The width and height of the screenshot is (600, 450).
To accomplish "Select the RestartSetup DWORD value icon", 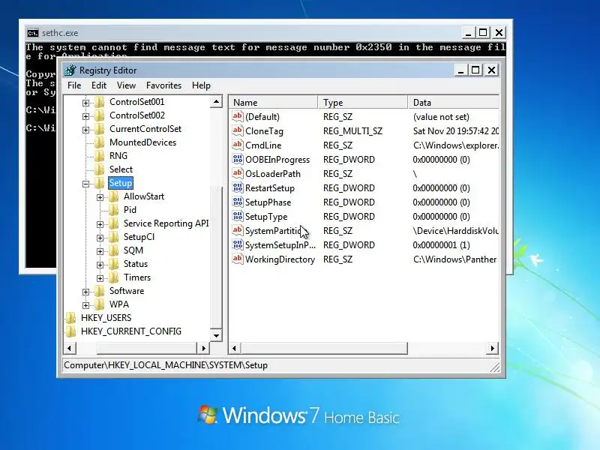I will click(x=238, y=187).
